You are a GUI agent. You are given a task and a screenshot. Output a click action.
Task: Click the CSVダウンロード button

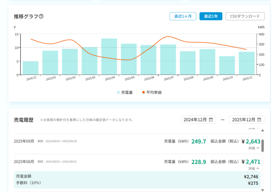(245, 16)
